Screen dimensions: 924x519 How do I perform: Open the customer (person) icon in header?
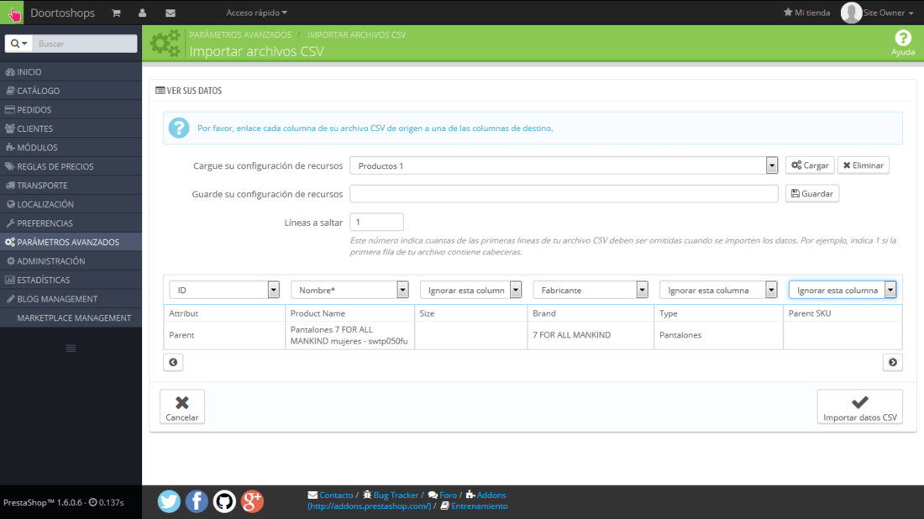click(142, 13)
